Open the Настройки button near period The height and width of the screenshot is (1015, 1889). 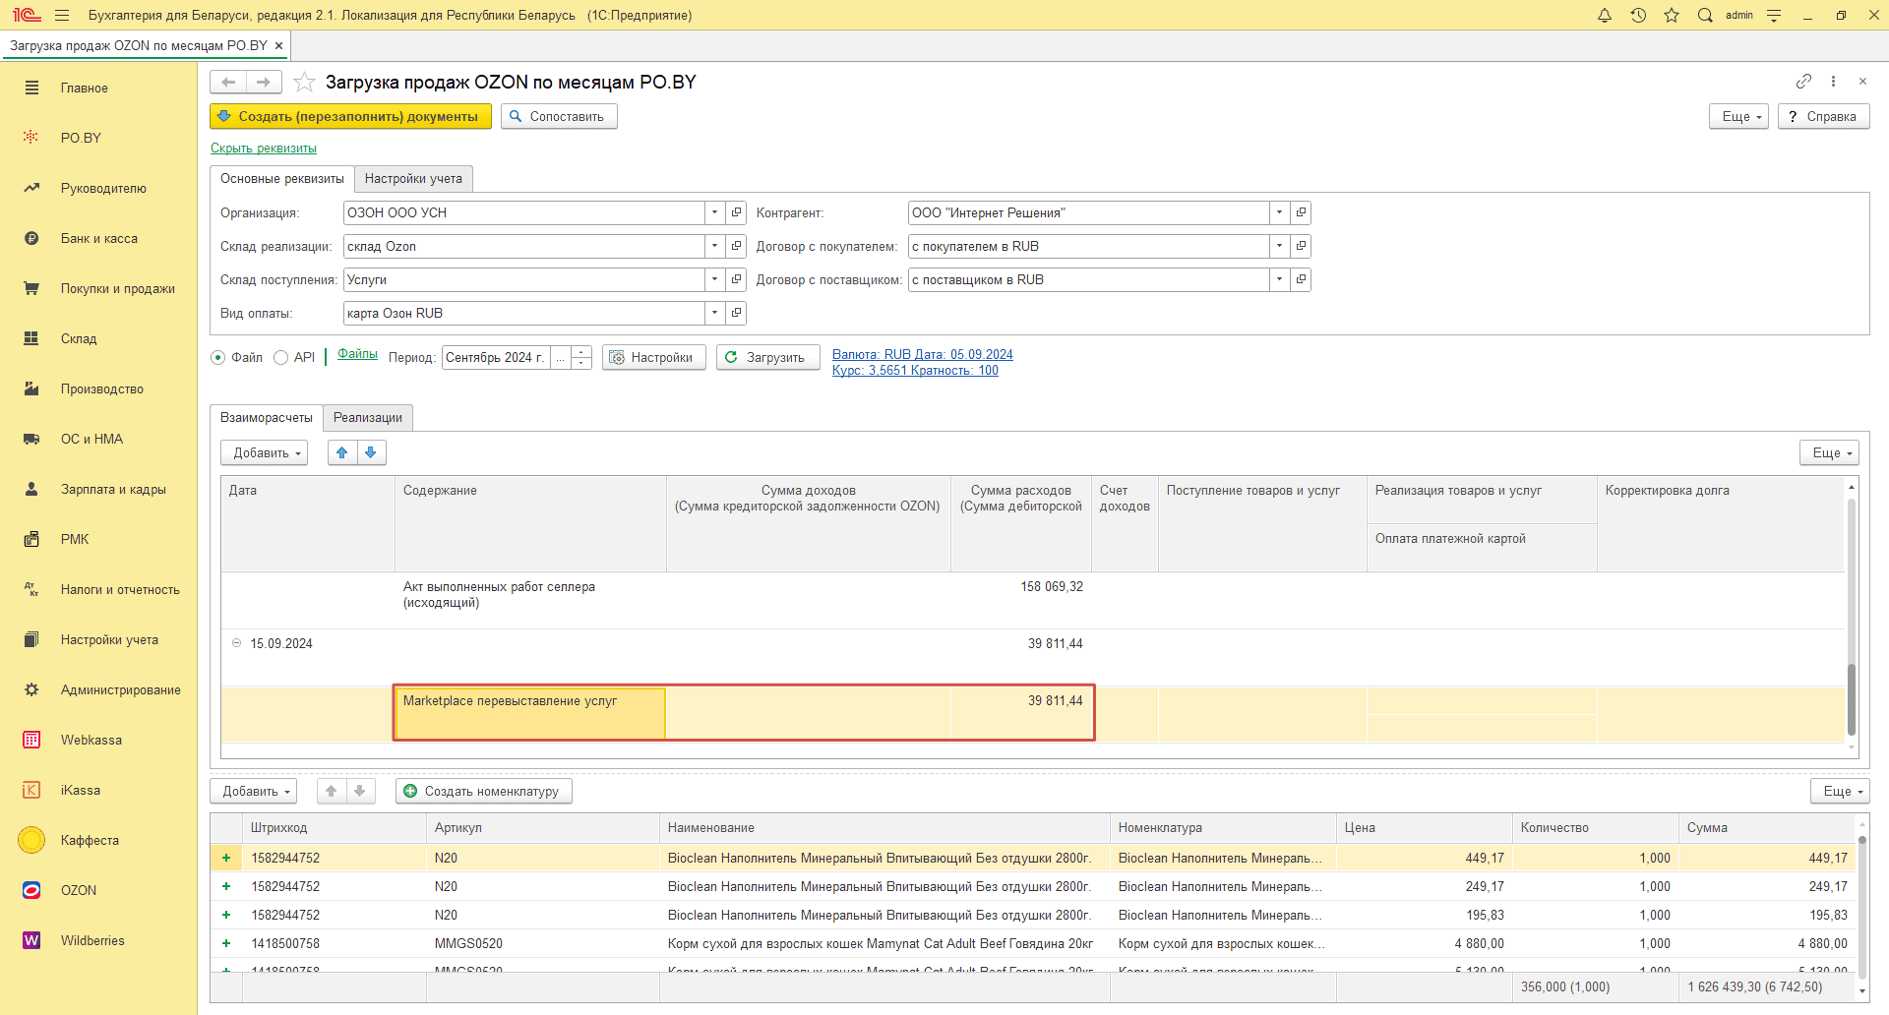(x=653, y=357)
